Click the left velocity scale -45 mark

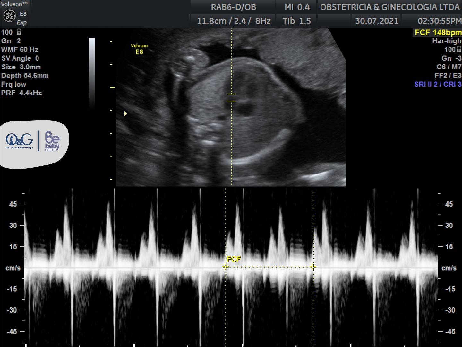coord(12,331)
